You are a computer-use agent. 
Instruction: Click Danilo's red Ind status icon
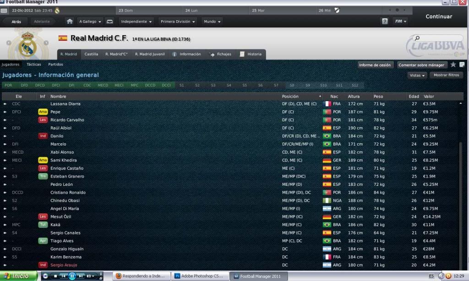click(43, 136)
